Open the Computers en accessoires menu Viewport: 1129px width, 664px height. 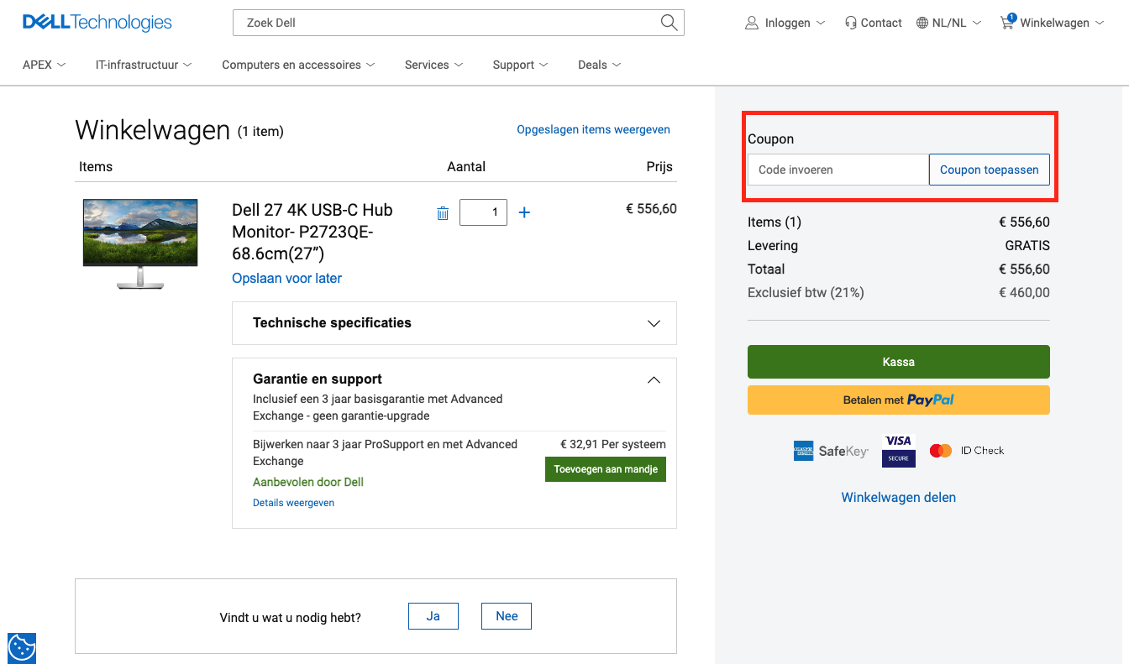click(x=298, y=65)
